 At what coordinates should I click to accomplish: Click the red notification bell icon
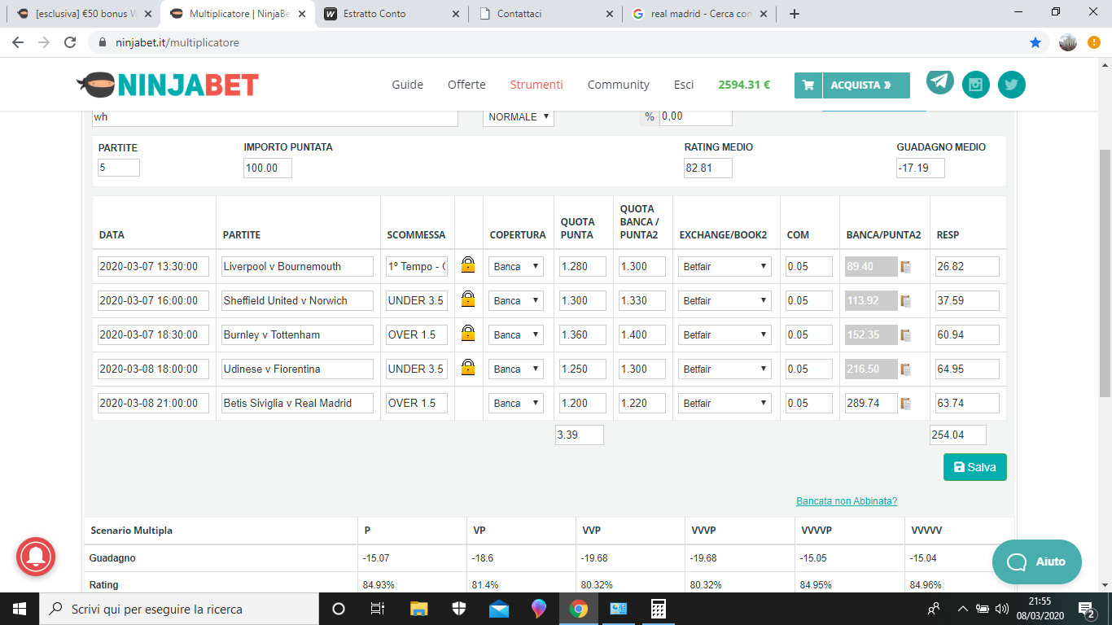pyautogui.click(x=35, y=557)
